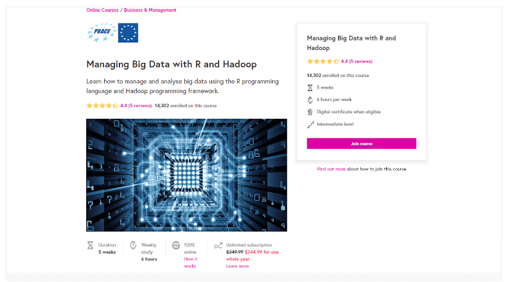Screen dimensions: 505x282
Task: Click the stopwatch icon beside Weekly study
Action: click(x=132, y=245)
